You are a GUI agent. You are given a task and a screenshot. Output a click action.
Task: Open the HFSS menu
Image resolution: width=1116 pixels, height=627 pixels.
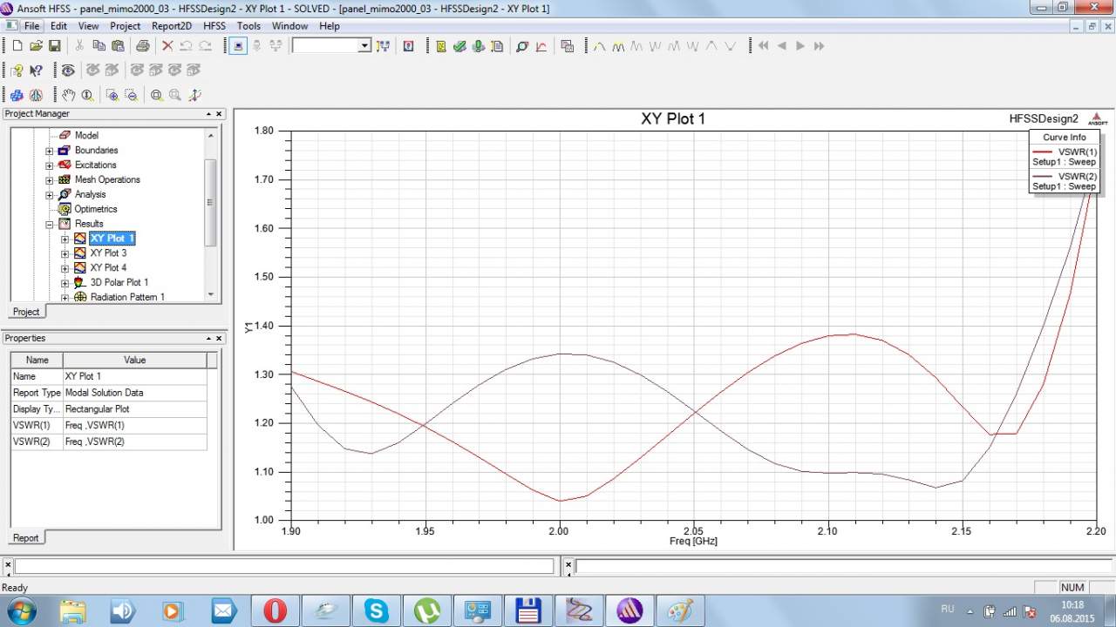(x=214, y=26)
